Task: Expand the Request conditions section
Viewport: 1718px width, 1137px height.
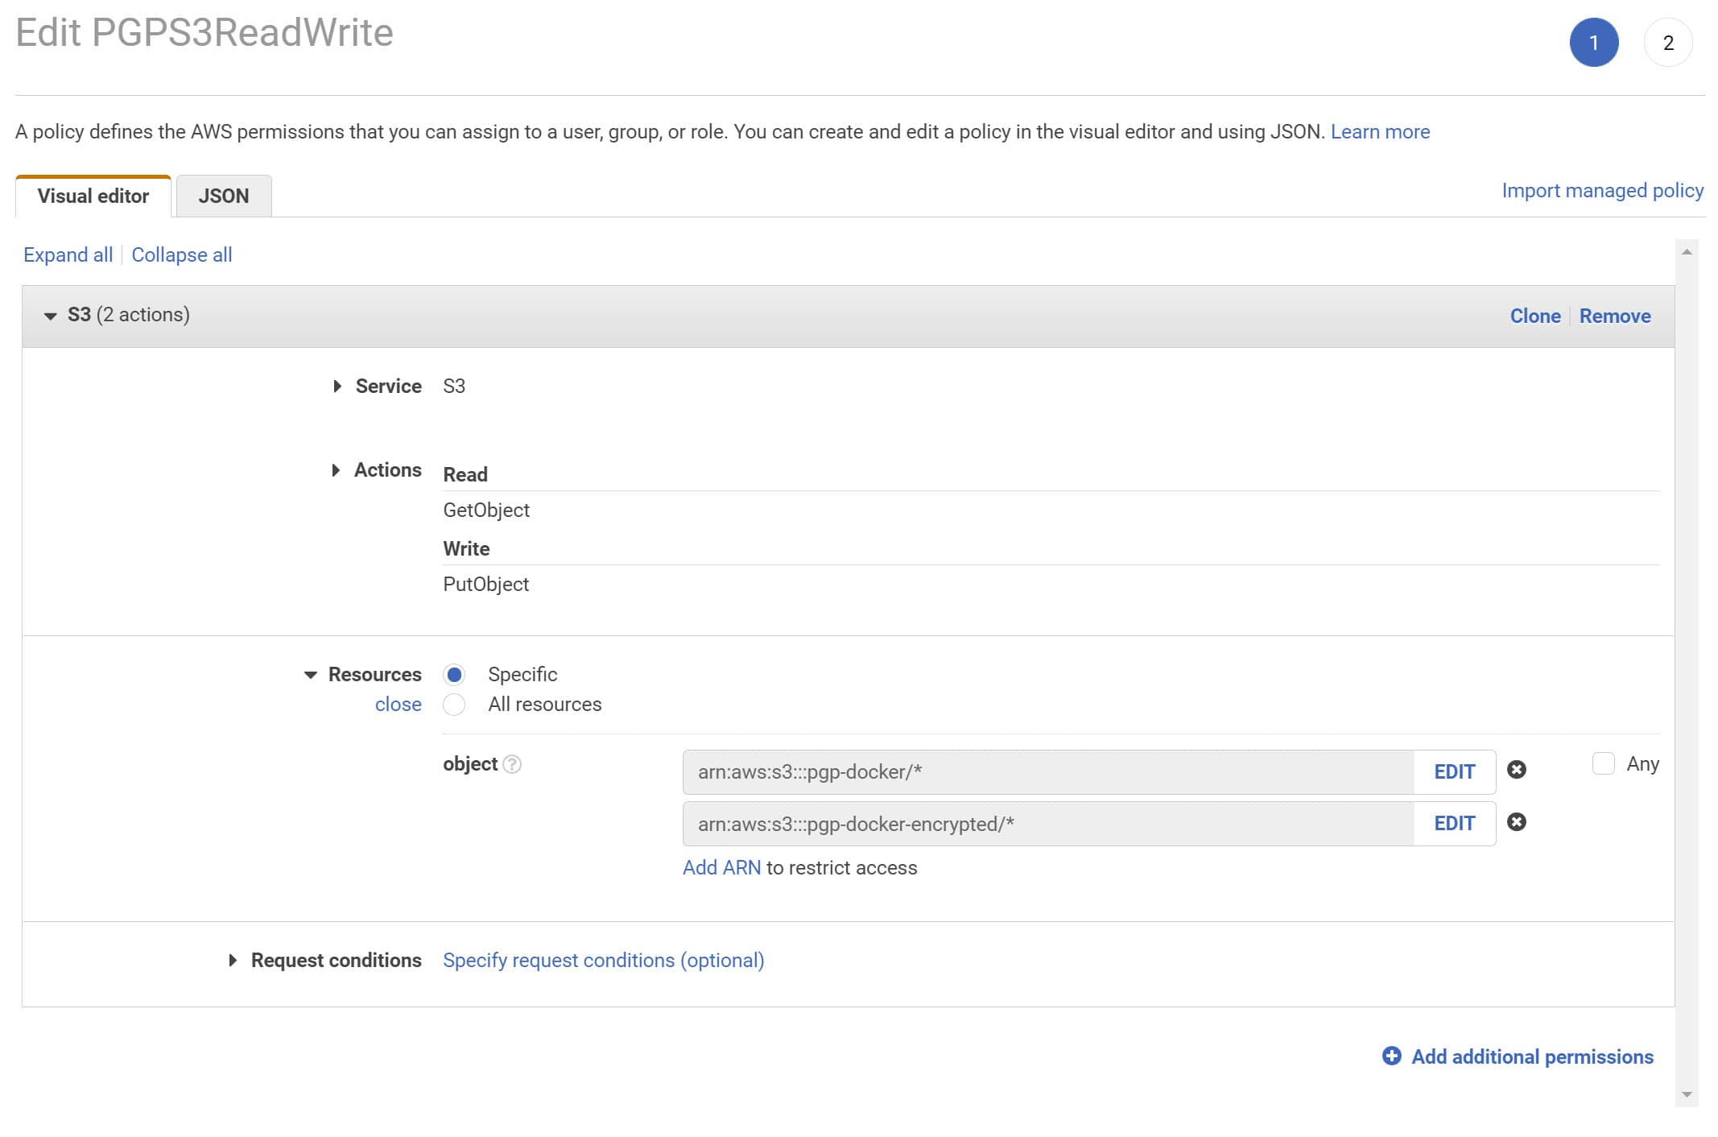Action: 233,959
